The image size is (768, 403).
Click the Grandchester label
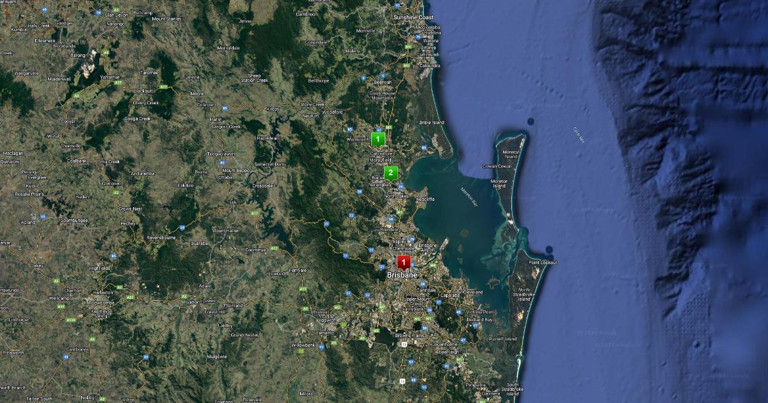coord(244,335)
